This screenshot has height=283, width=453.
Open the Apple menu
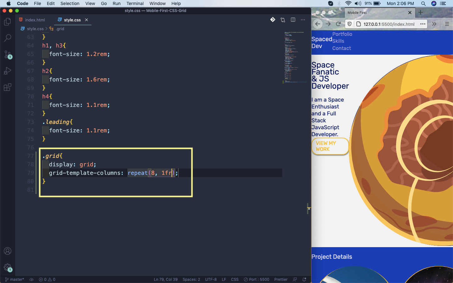click(x=8, y=3)
